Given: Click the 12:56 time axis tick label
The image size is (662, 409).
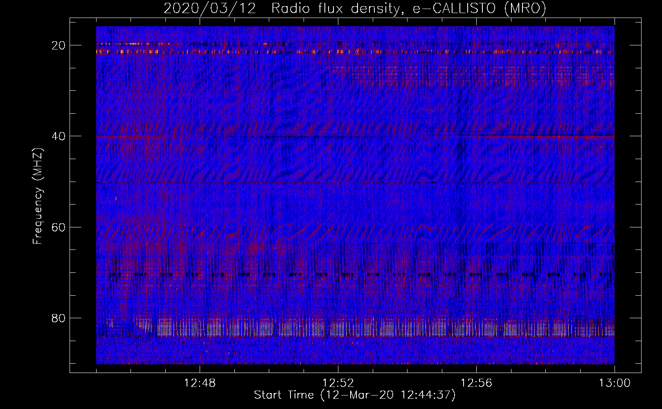Looking at the screenshot, I should pos(476,383).
